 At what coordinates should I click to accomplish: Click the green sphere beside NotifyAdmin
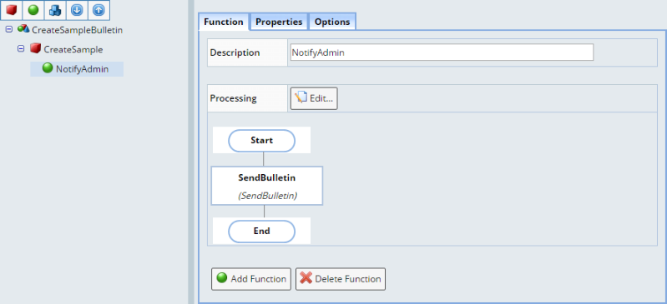48,67
